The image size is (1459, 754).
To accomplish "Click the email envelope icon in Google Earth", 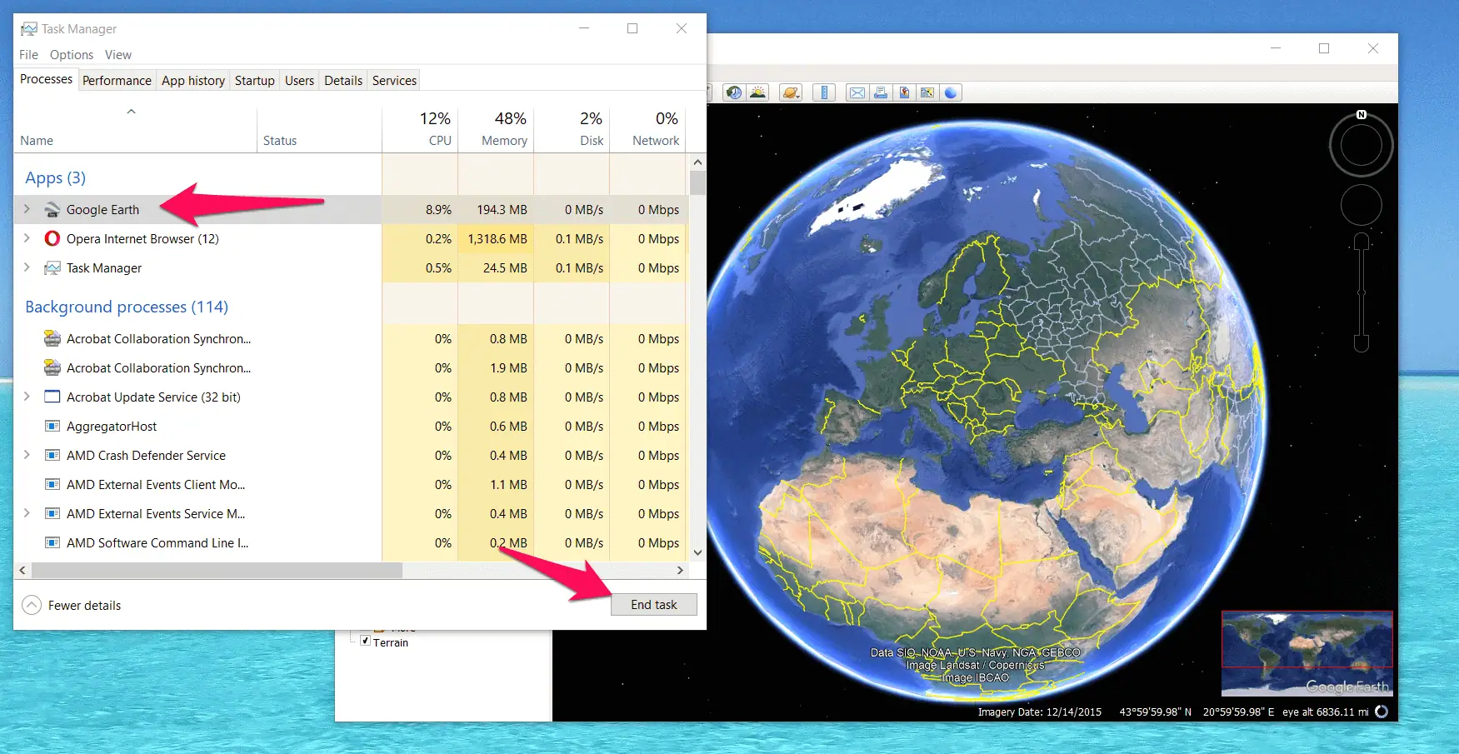I will coord(857,92).
